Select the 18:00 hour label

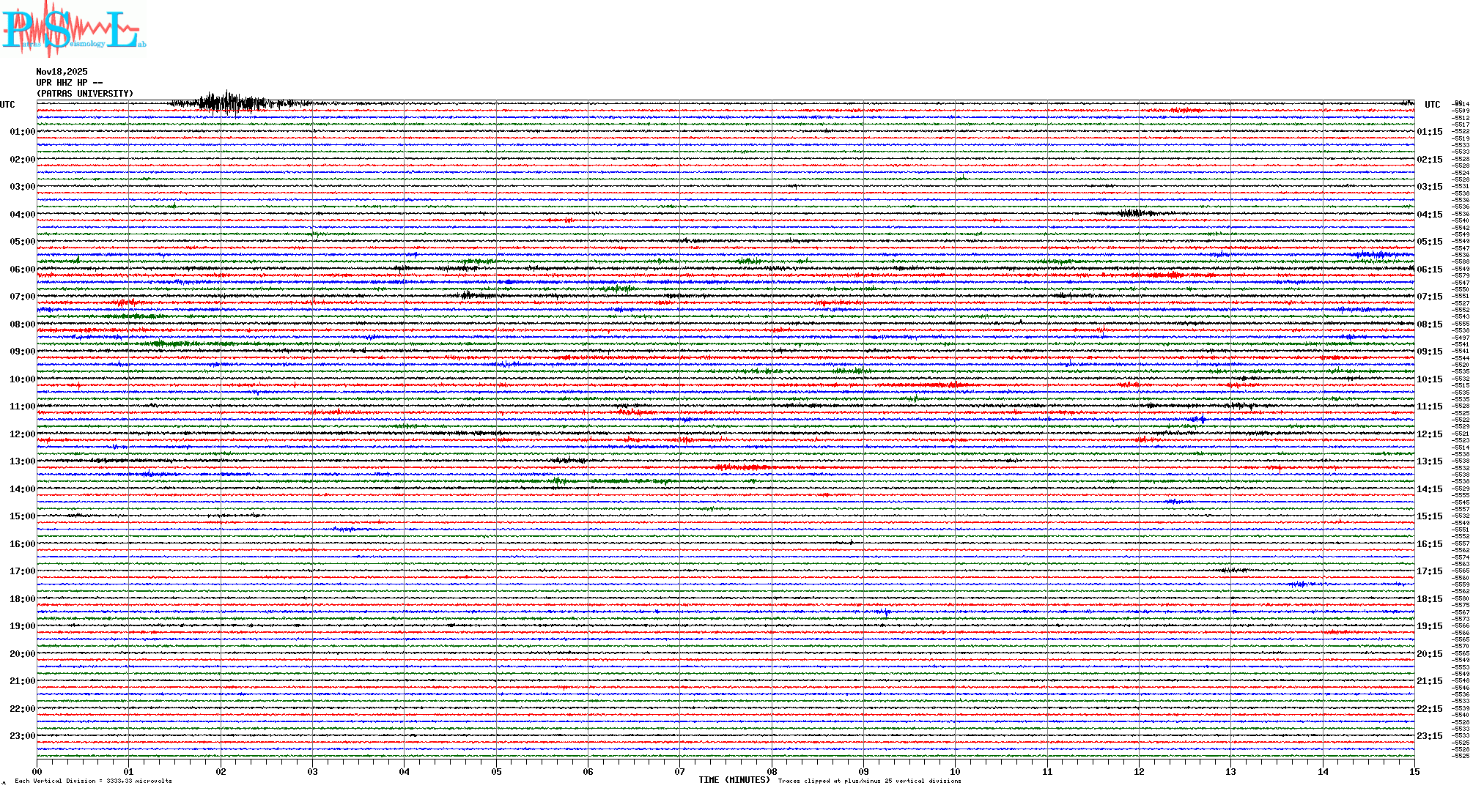[x=22, y=599]
